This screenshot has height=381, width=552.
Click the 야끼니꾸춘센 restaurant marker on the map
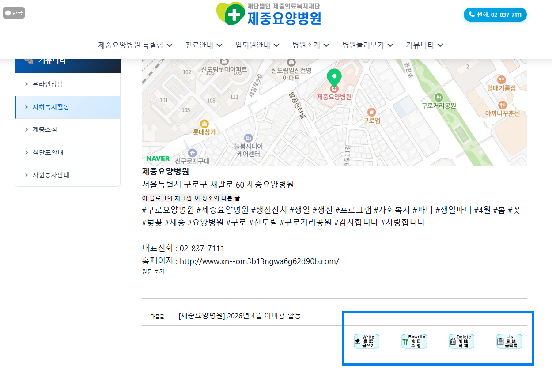pos(502,105)
